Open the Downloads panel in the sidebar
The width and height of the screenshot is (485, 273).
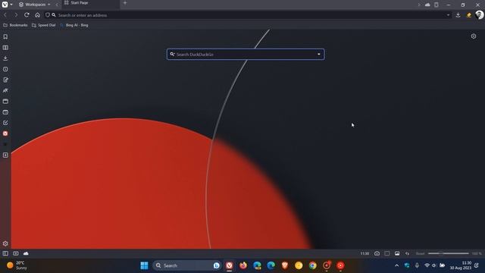pyautogui.click(x=5, y=58)
